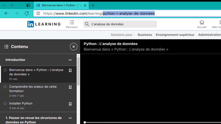Select the Bienvenue dans Python browser tab
Image resolution: width=221 pixels, height=124 pixels.
pos(61,5)
